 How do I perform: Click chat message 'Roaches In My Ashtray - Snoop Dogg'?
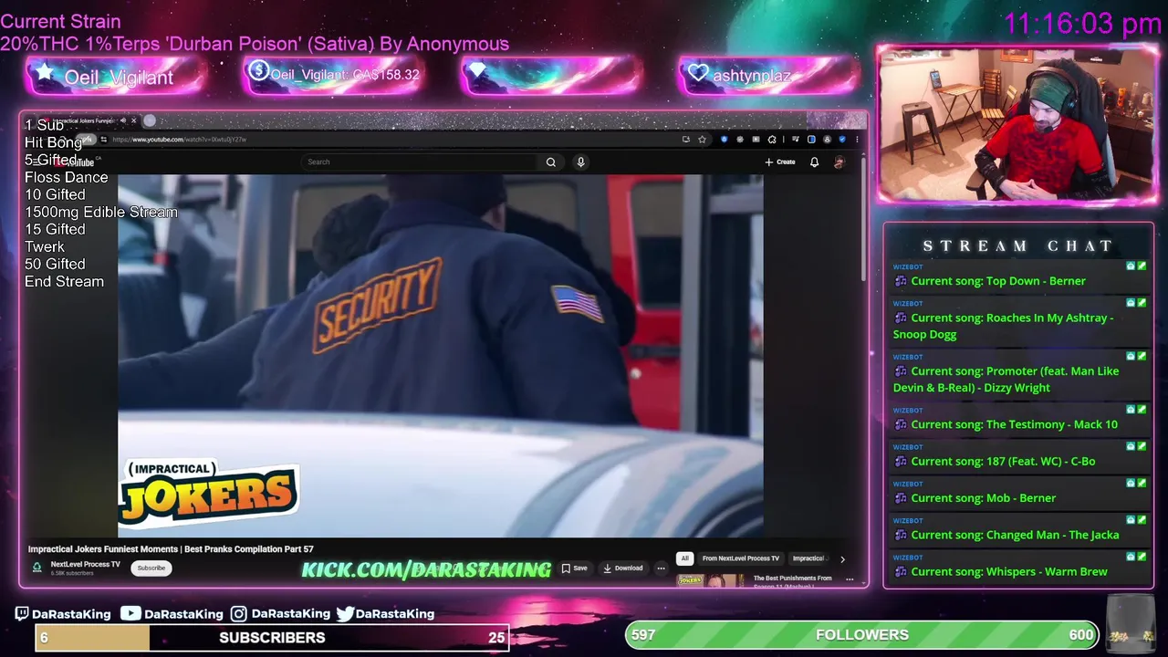tap(1004, 326)
